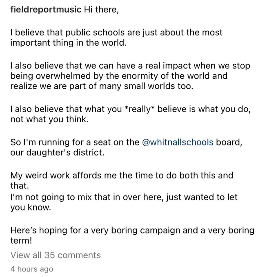Open the fieldreportmusic profile username
The width and height of the screenshot is (265, 277).
pyautogui.click(x=46, y=9)
